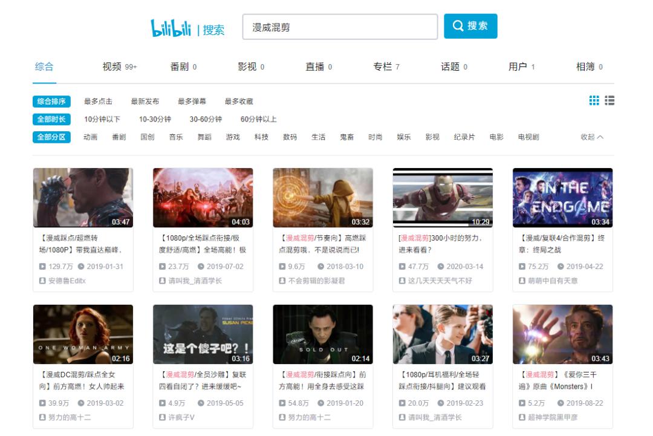Collapse filters with 收起 arrow
Screen dimensions: 653x436
pos(592,137)
